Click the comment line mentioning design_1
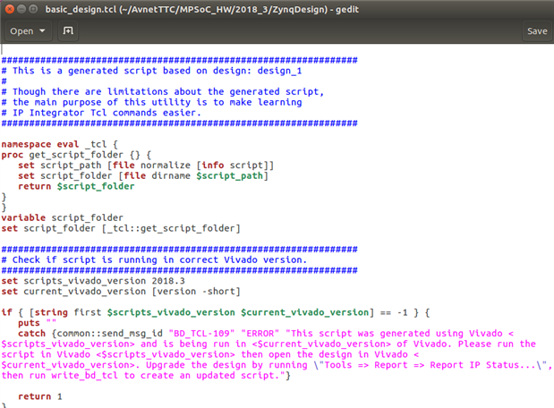Screen dimensions: 554x408 point(151,71)
